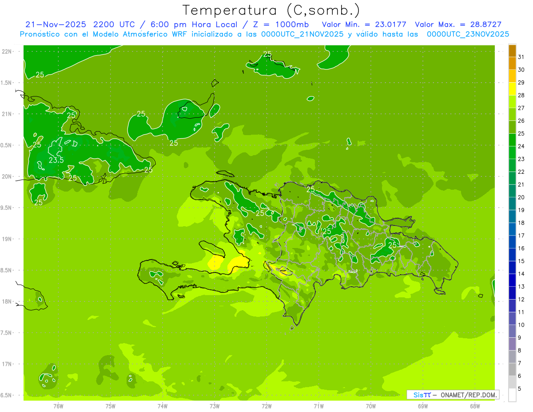The width and height of the screenshot is (533, 412).
Task: Click the "71W" longitude axis label
Action: tap(318, 406)
